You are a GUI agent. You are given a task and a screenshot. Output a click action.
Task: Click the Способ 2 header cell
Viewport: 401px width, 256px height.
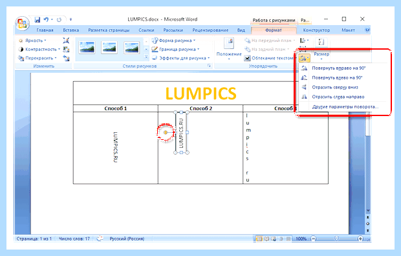(200, 108)
